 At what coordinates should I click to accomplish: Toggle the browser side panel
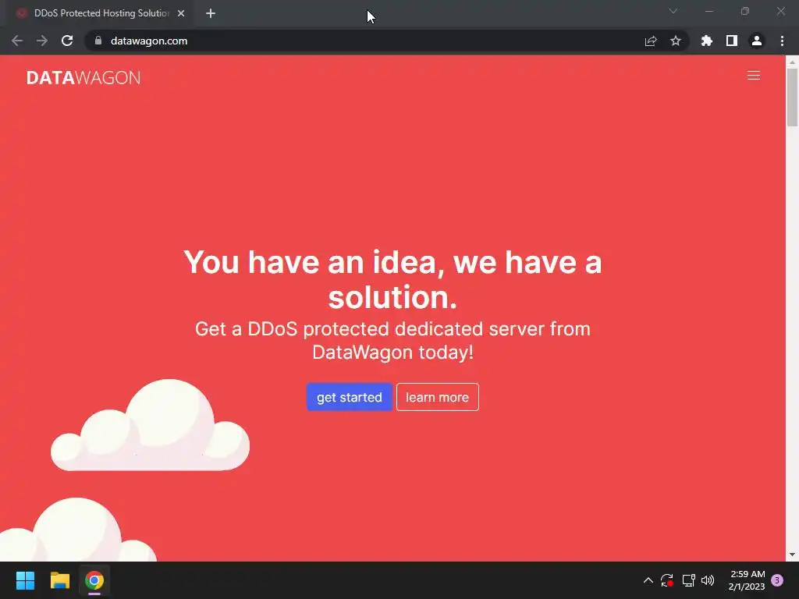tap(731, 41)
